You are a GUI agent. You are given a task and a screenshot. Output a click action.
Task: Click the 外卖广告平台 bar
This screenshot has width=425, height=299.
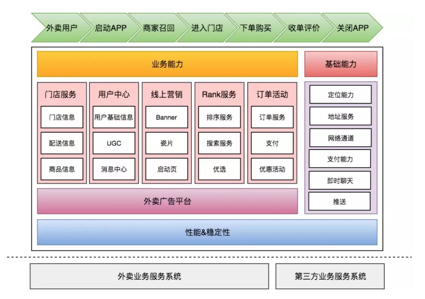167,201
